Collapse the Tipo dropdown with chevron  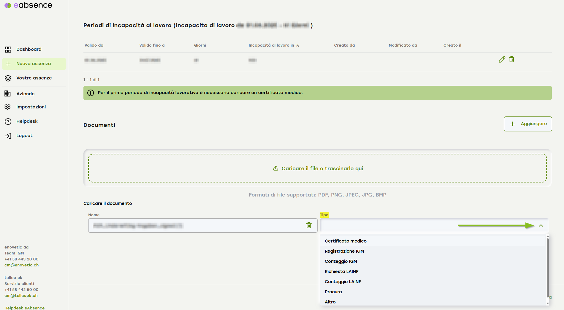(541, 225)
